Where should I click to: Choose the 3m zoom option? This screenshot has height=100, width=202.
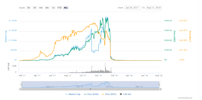click(x=47, y=8)
